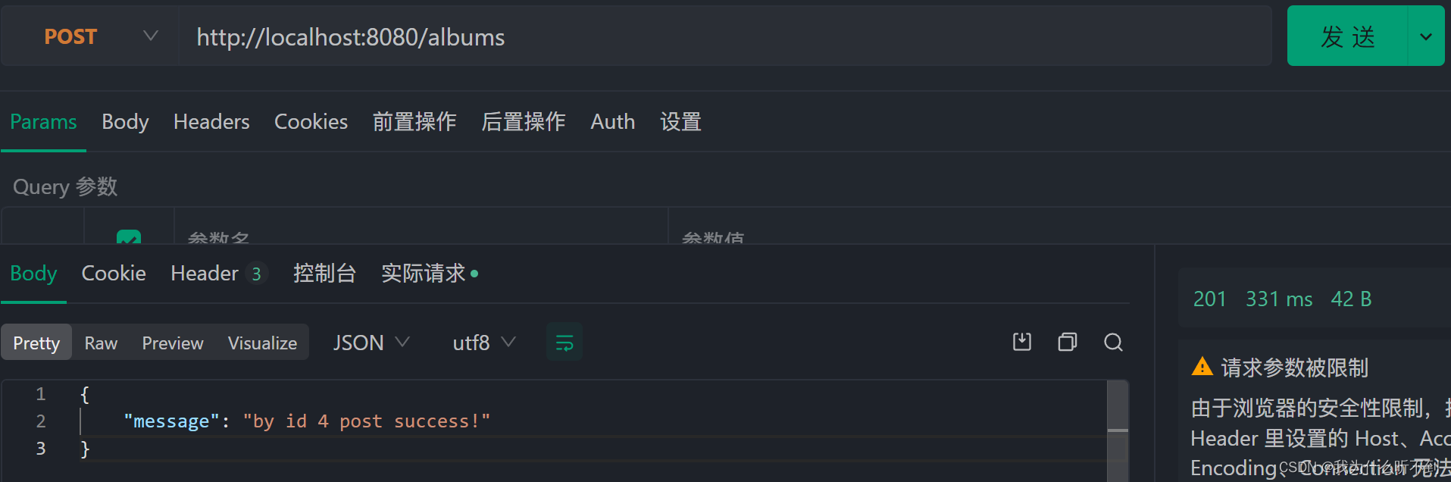Search within the response body
The width and height of the screenshot is (1451, 482).
click(x=1113, y=342)
